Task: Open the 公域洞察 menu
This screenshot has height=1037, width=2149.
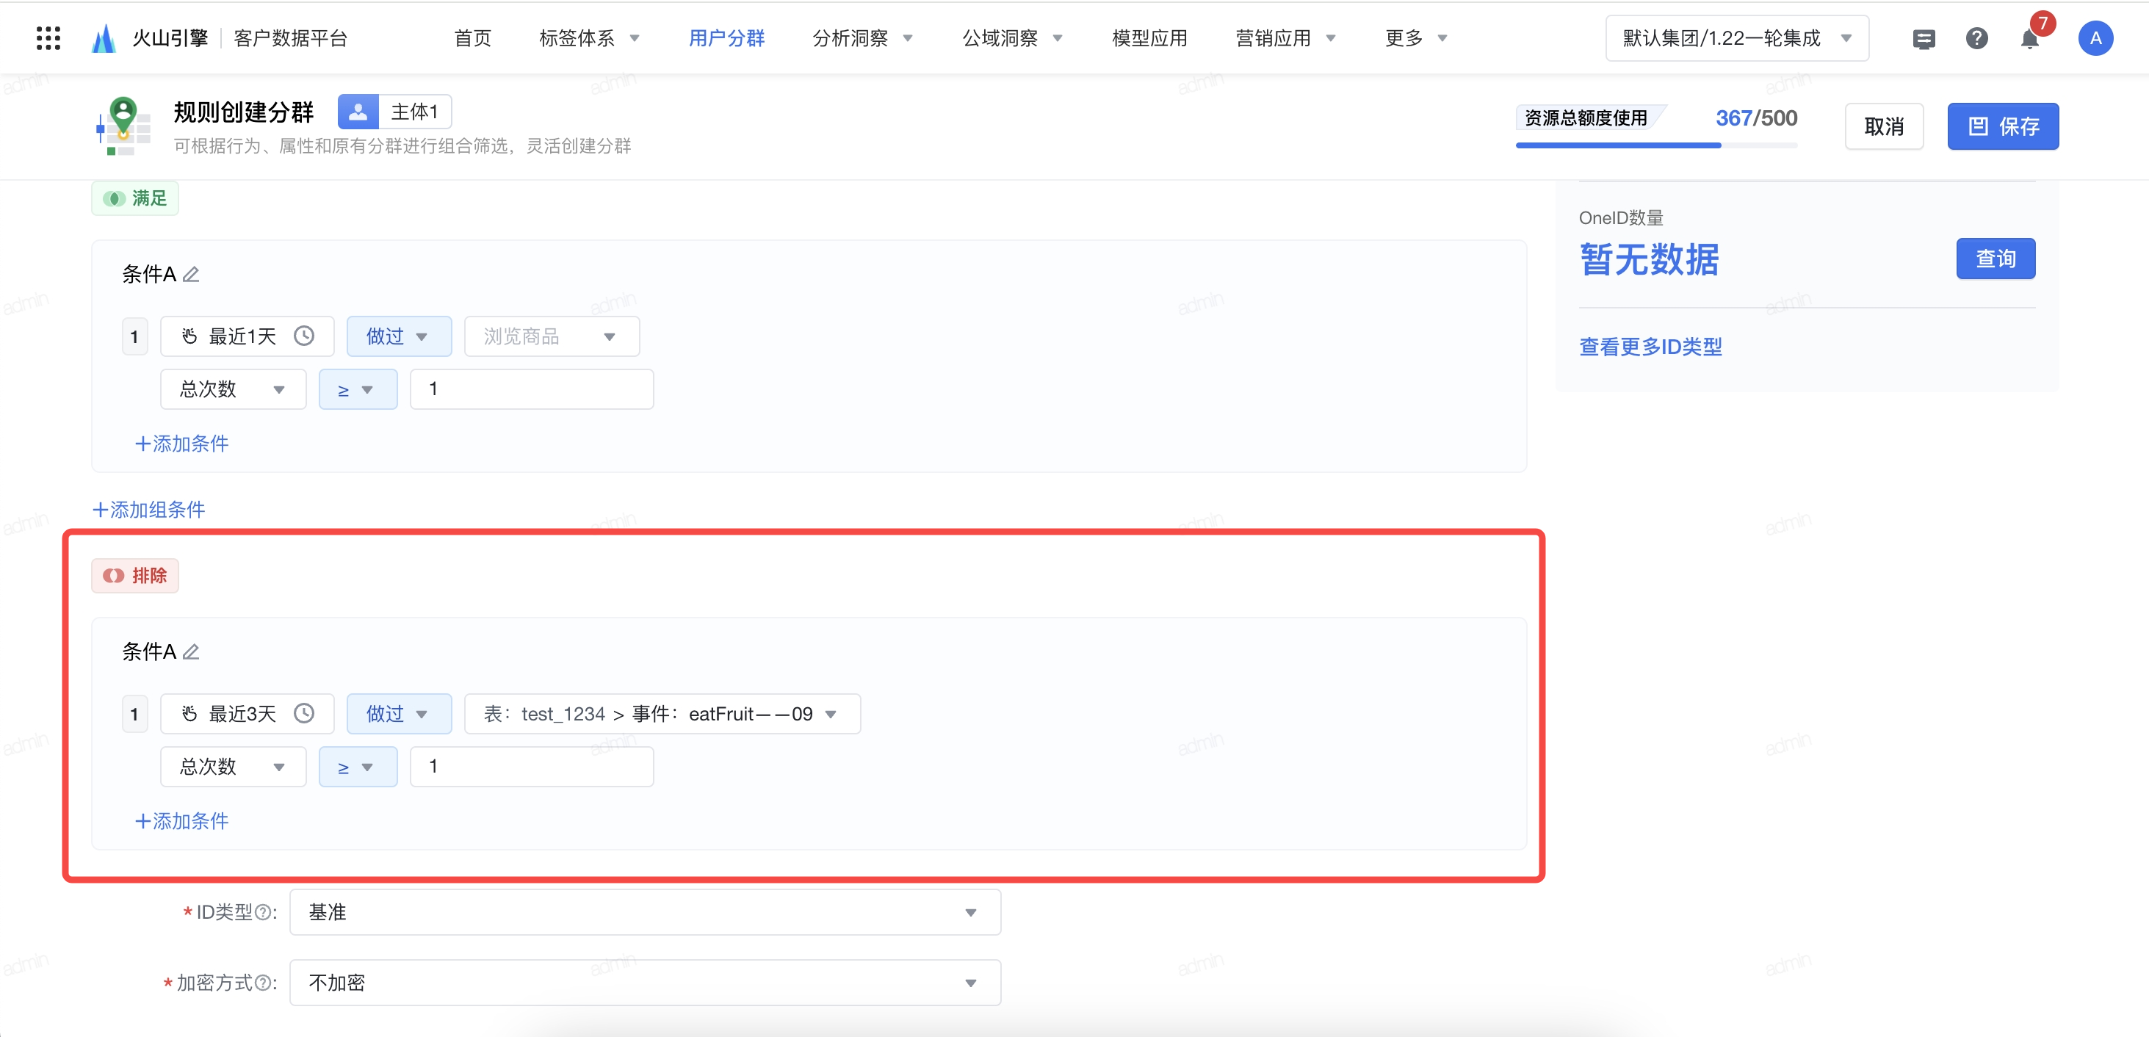Action: click(x=1012, y=38)
